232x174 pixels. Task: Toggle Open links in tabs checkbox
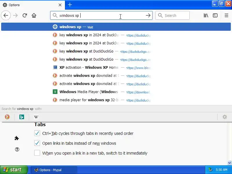point(37,143)
